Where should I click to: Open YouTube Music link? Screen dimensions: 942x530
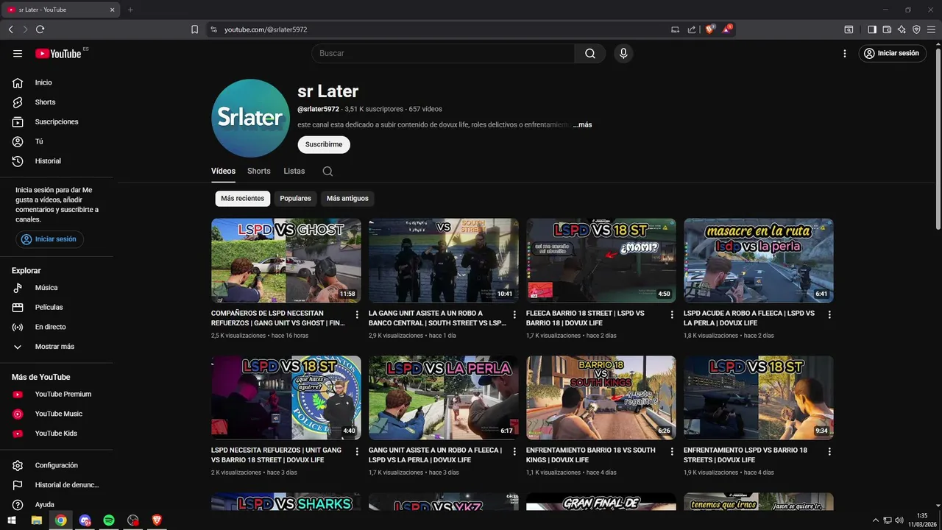[x=57, y=414]
